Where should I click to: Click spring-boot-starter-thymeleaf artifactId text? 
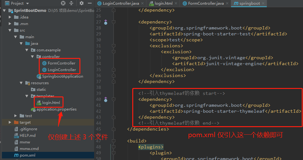click(224, 111)
